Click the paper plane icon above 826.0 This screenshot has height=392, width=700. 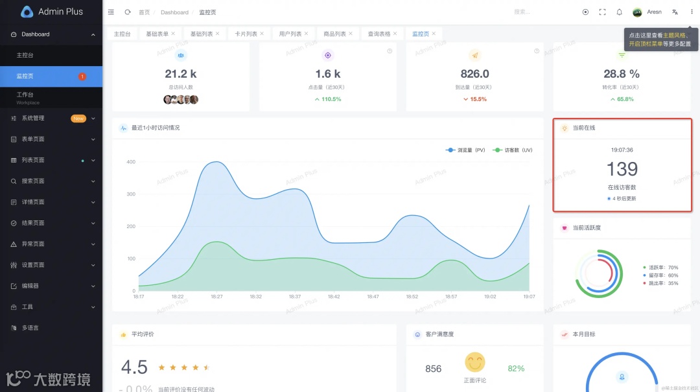pyautogui.click(x=474, y=55)
